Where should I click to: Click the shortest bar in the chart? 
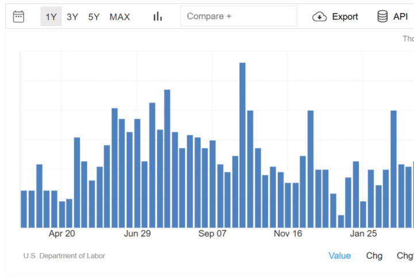point(341,221)
